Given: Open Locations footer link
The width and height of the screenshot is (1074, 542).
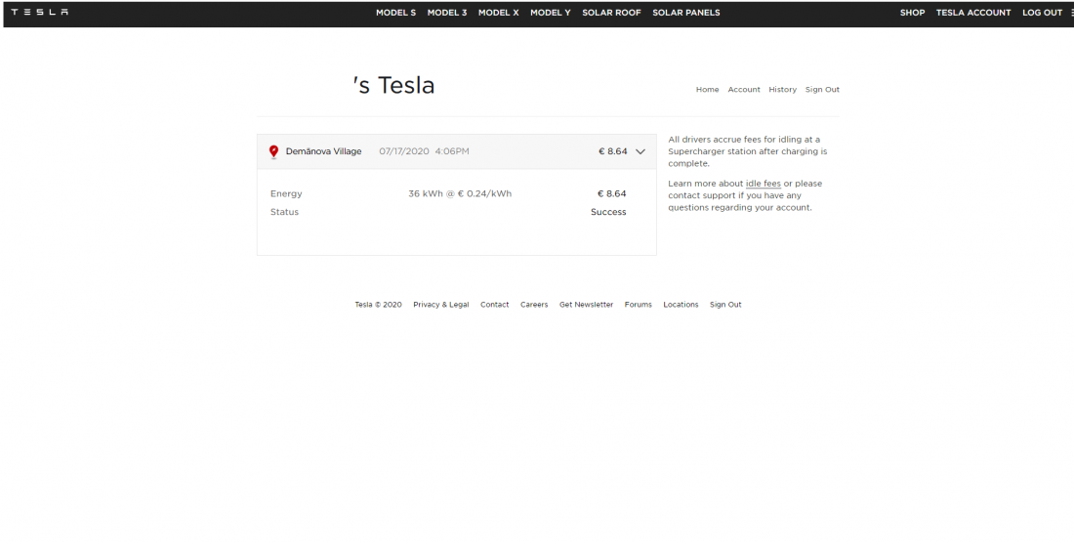Looking at the screenshot, I should 681,305.
